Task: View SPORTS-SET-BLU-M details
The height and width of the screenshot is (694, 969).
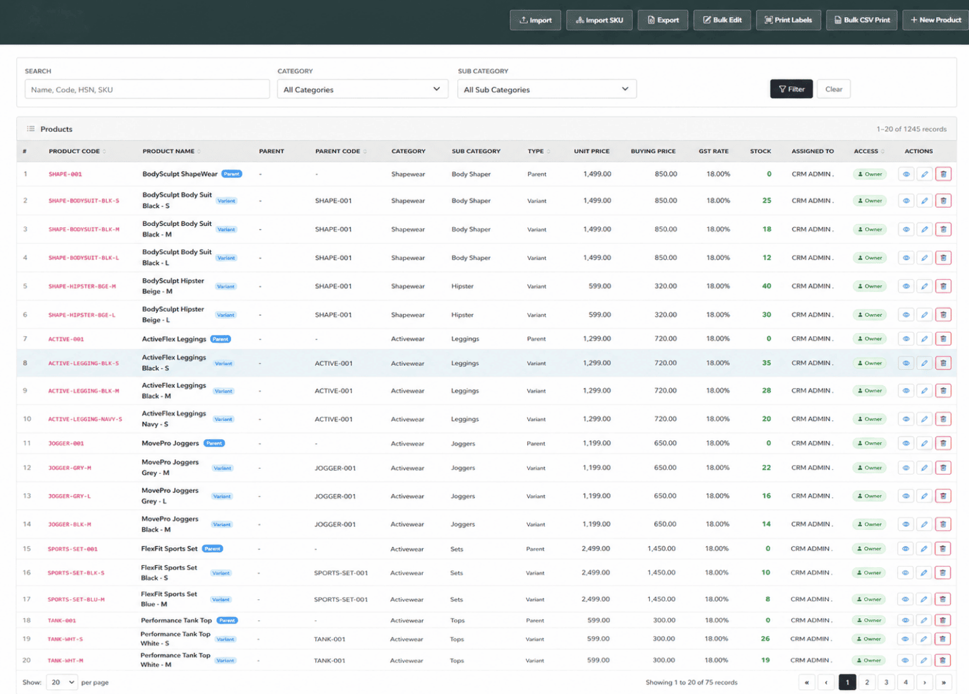Action: [905, 599]
